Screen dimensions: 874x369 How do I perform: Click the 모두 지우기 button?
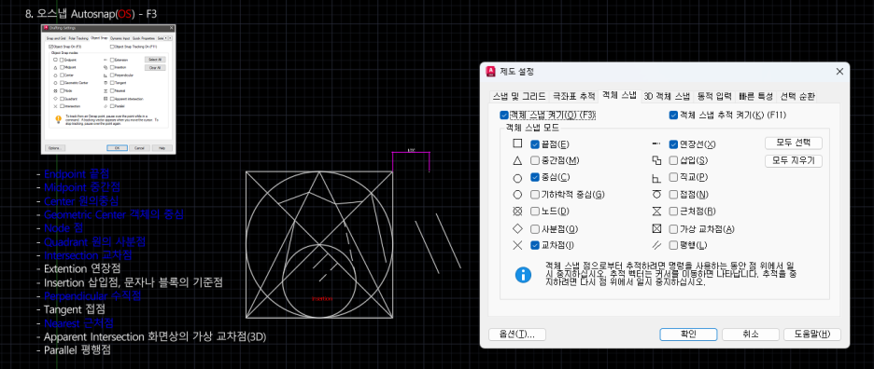(793, 161)
